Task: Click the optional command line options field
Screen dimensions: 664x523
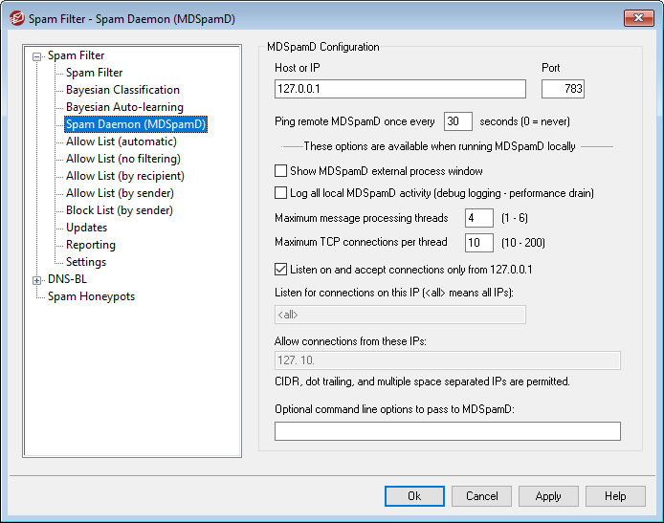Action: (x=447, y=431)
